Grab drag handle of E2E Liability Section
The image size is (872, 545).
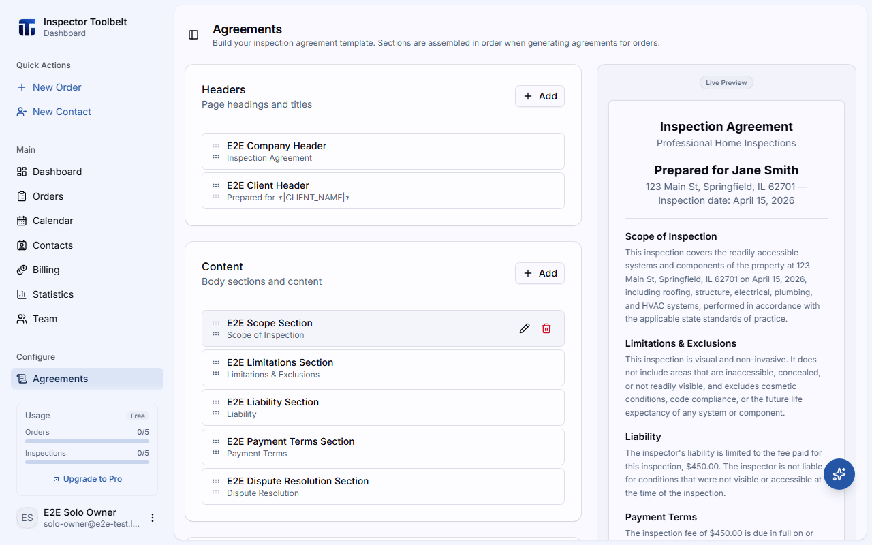point(216,407)
